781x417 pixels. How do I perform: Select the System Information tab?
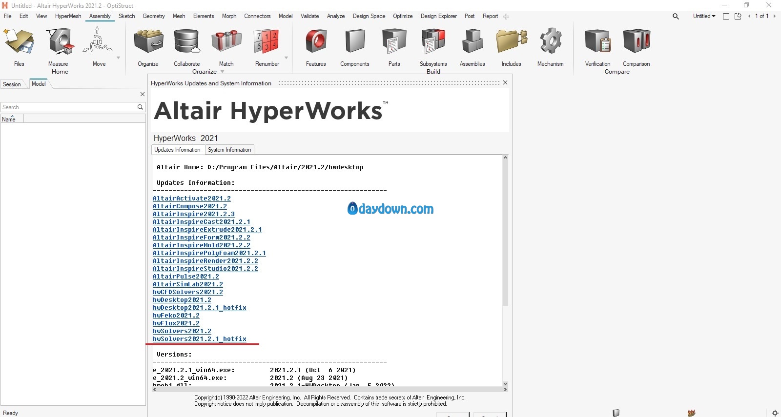tap(229, 150)
